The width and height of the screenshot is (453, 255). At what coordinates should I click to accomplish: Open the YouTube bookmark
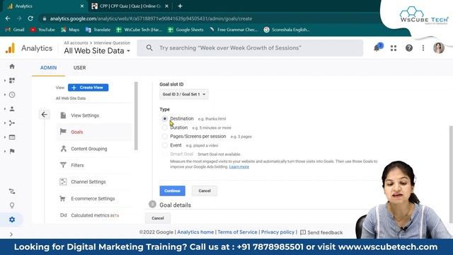coord(42,30)
